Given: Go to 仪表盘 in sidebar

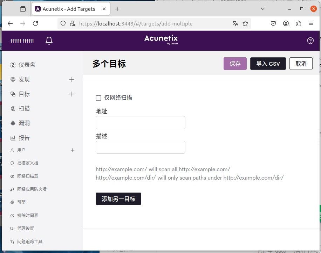Looking at the screenshot, I should pos(27,65).
